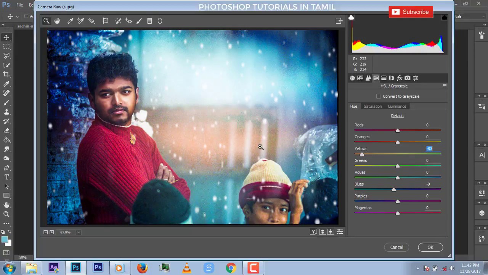Viewport: 488px width, 275px height.
Task: Open the Detail panel icon
Action: point(368,78)
